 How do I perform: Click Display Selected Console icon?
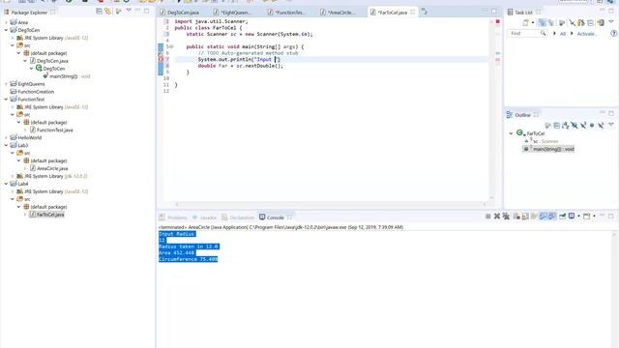(572, 217)
